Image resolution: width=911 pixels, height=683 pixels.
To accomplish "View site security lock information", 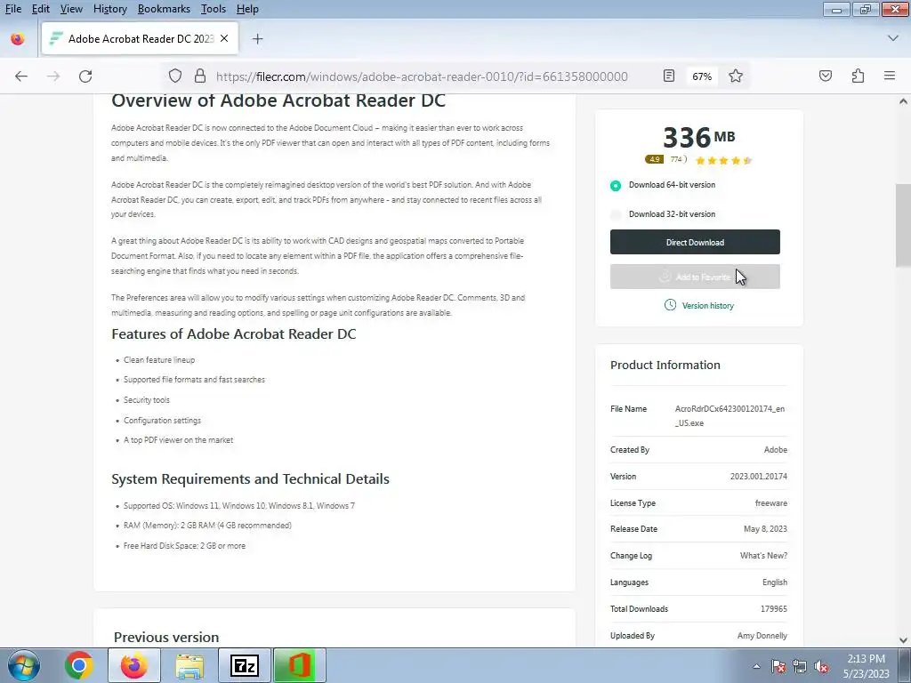I will coord(200,76).
